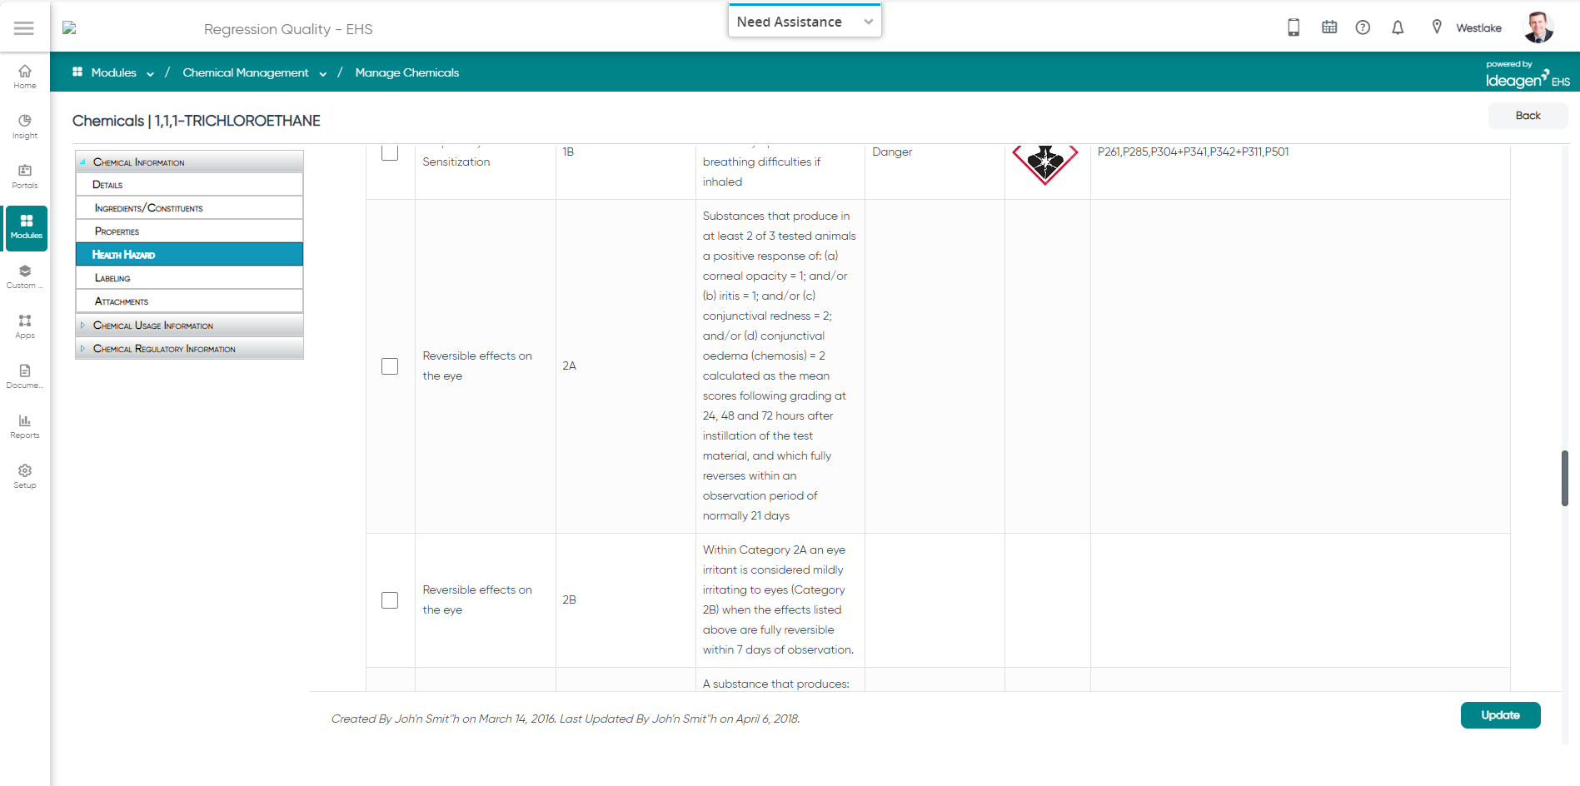Click the Modules grid icon in breadcrumb
This screenshot has width=1580, height=786.
pyautogui.click(x=77, y=72)
